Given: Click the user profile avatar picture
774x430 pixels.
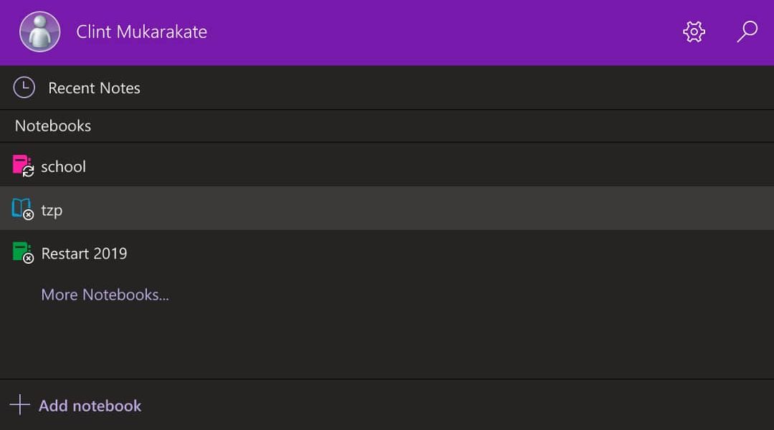Looking at the screenshot, I should point(40,32).
